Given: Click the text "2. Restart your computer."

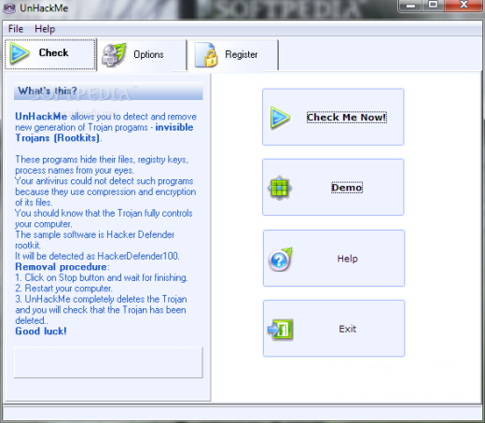Looking at the screenshot, I should pos(63,289).
